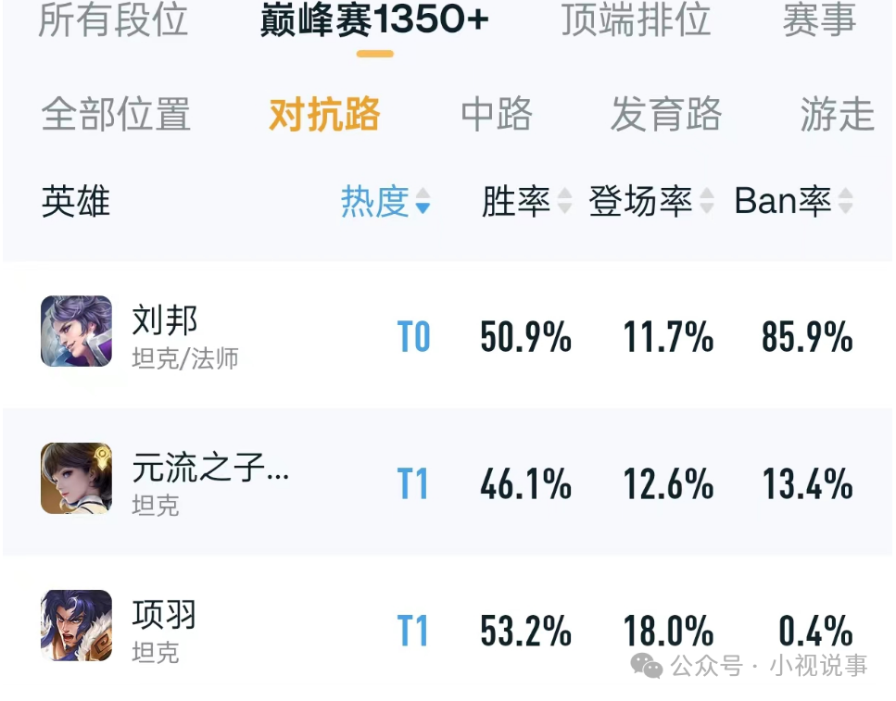Open 元流之子 hero name link
Screen dimensions: 896x701
210,468
